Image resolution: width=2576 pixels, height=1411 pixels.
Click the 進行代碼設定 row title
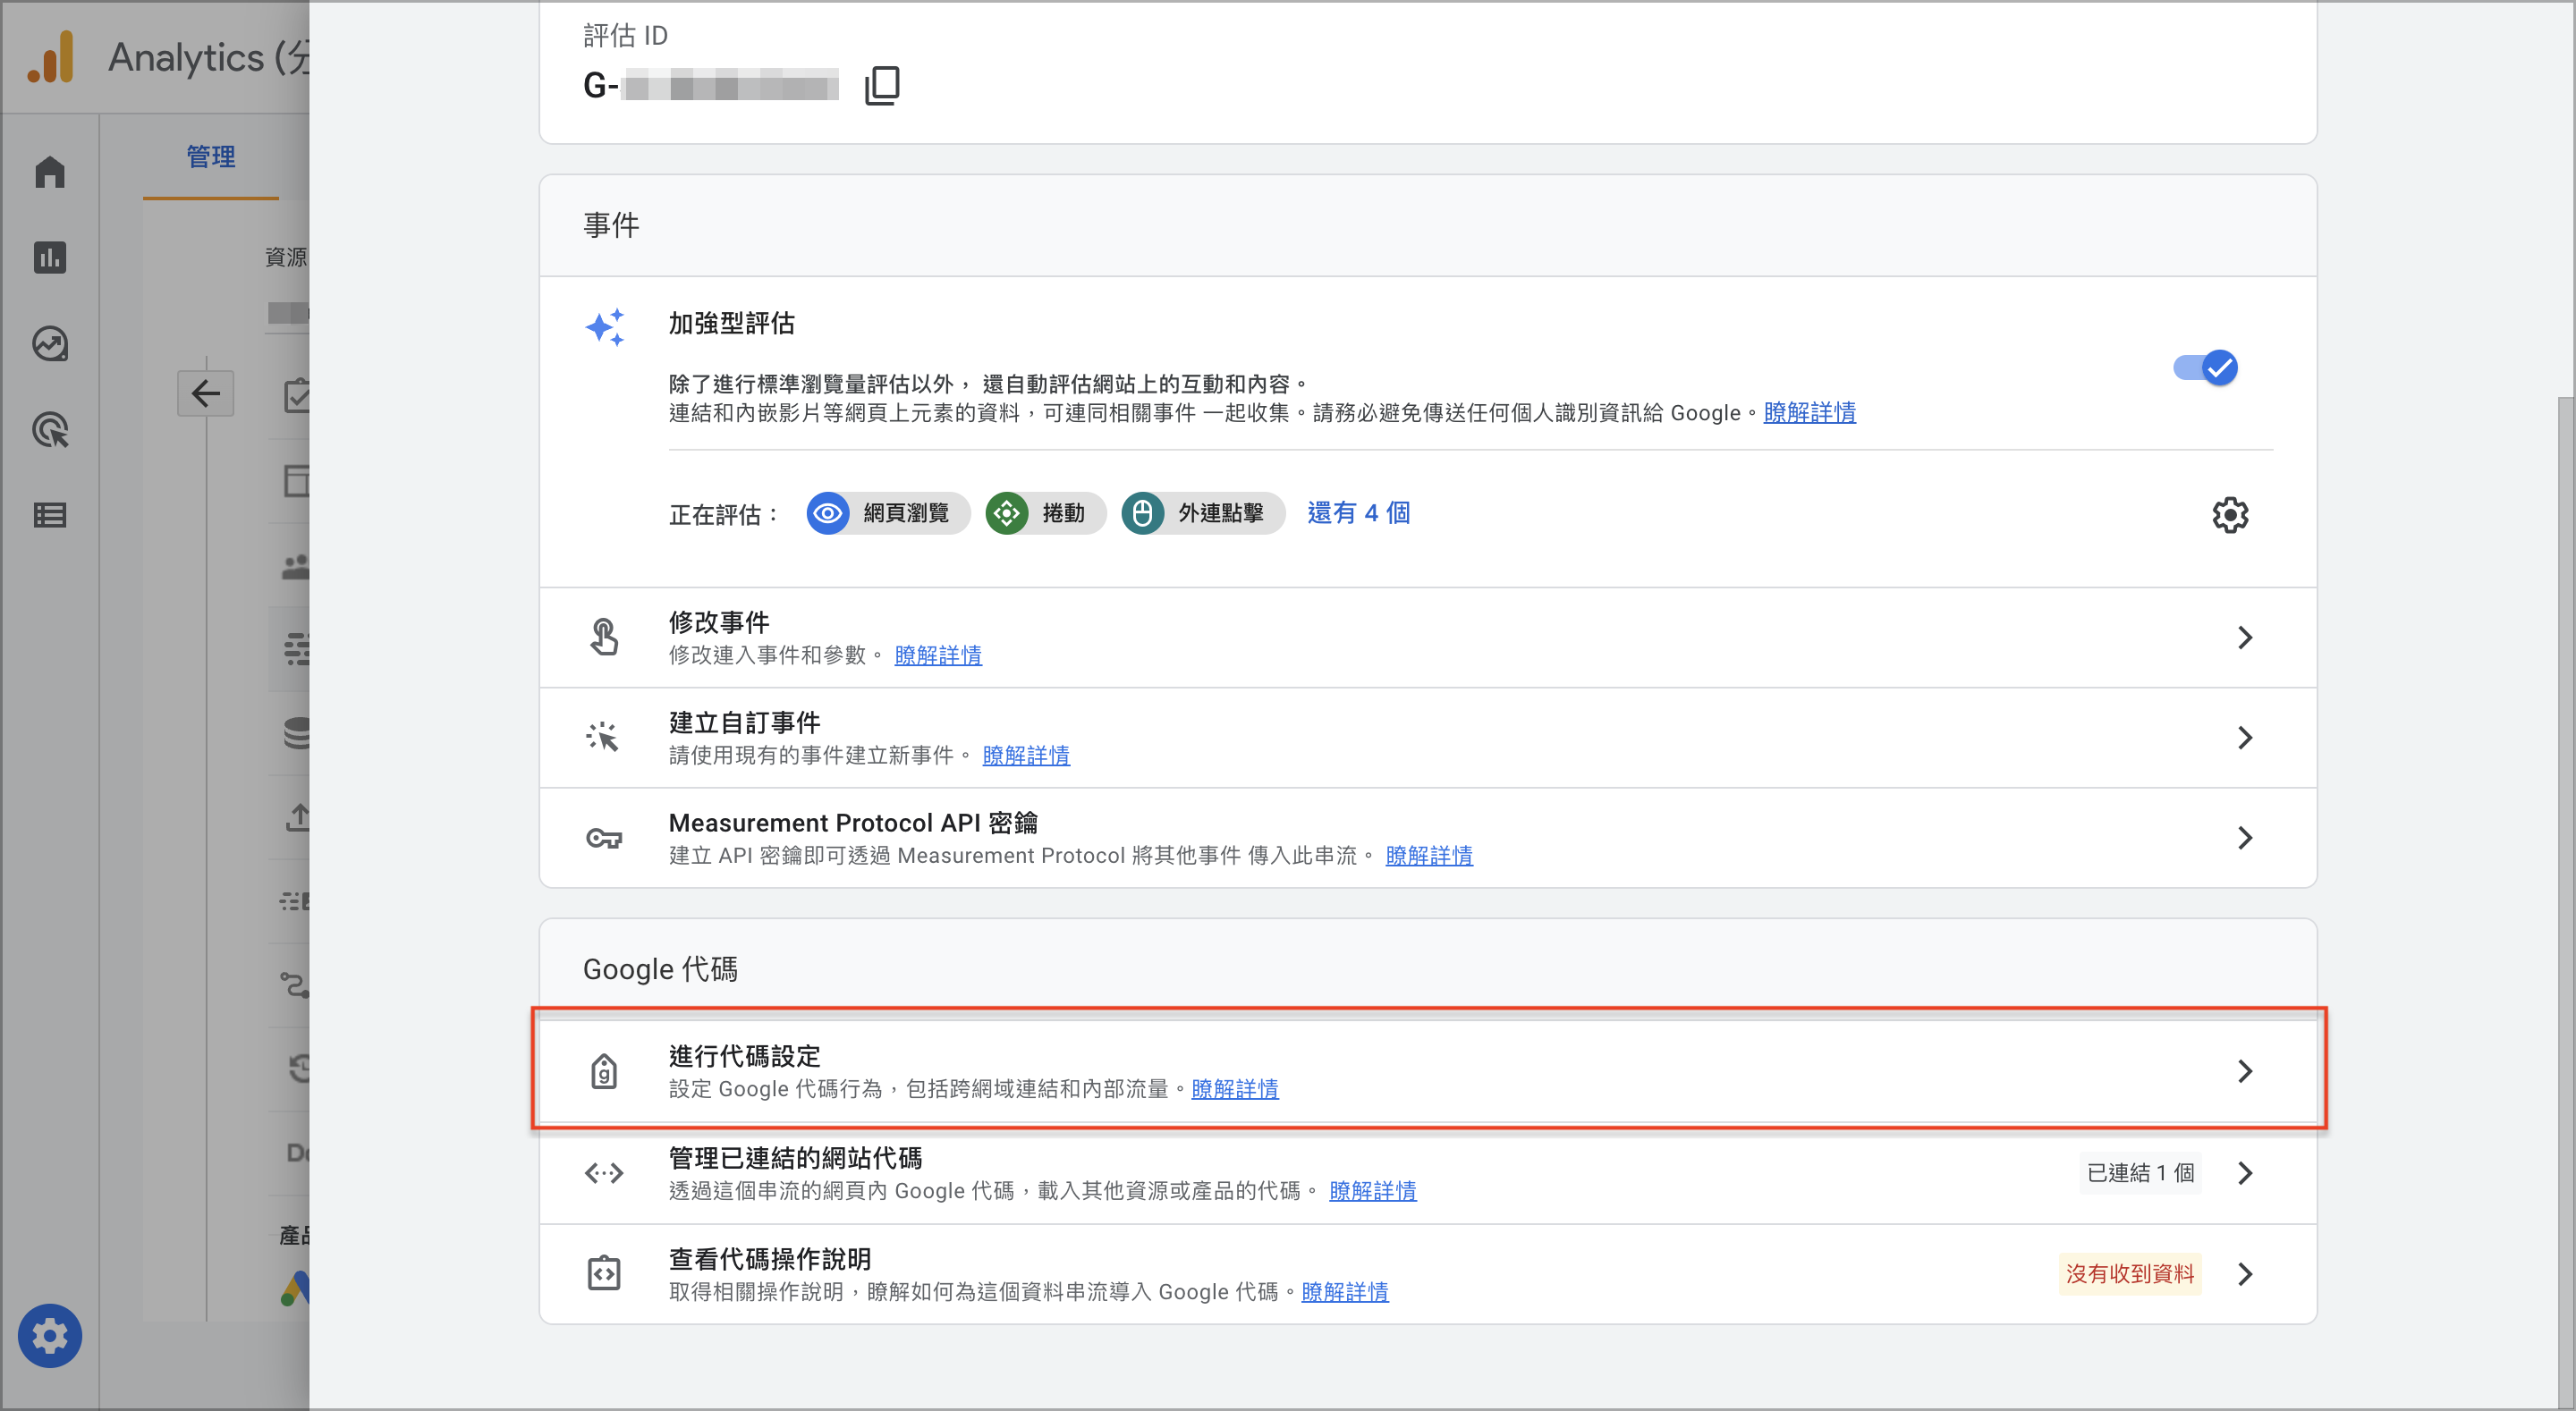tap(744, 1056)
